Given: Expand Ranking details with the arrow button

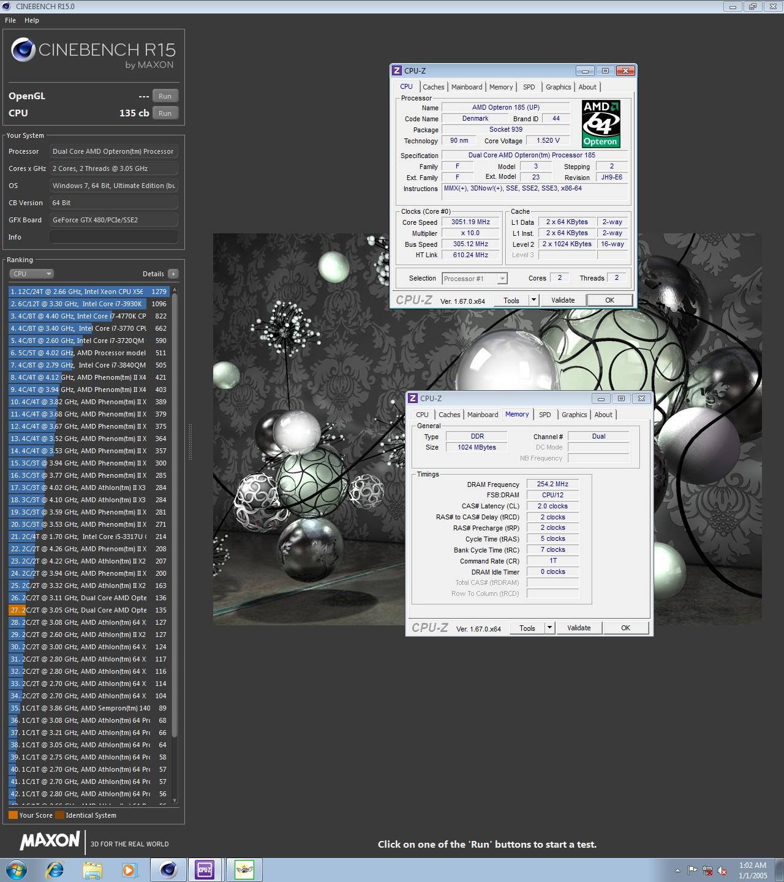Looking at the screenshot, I should click(x=173, y=274).
